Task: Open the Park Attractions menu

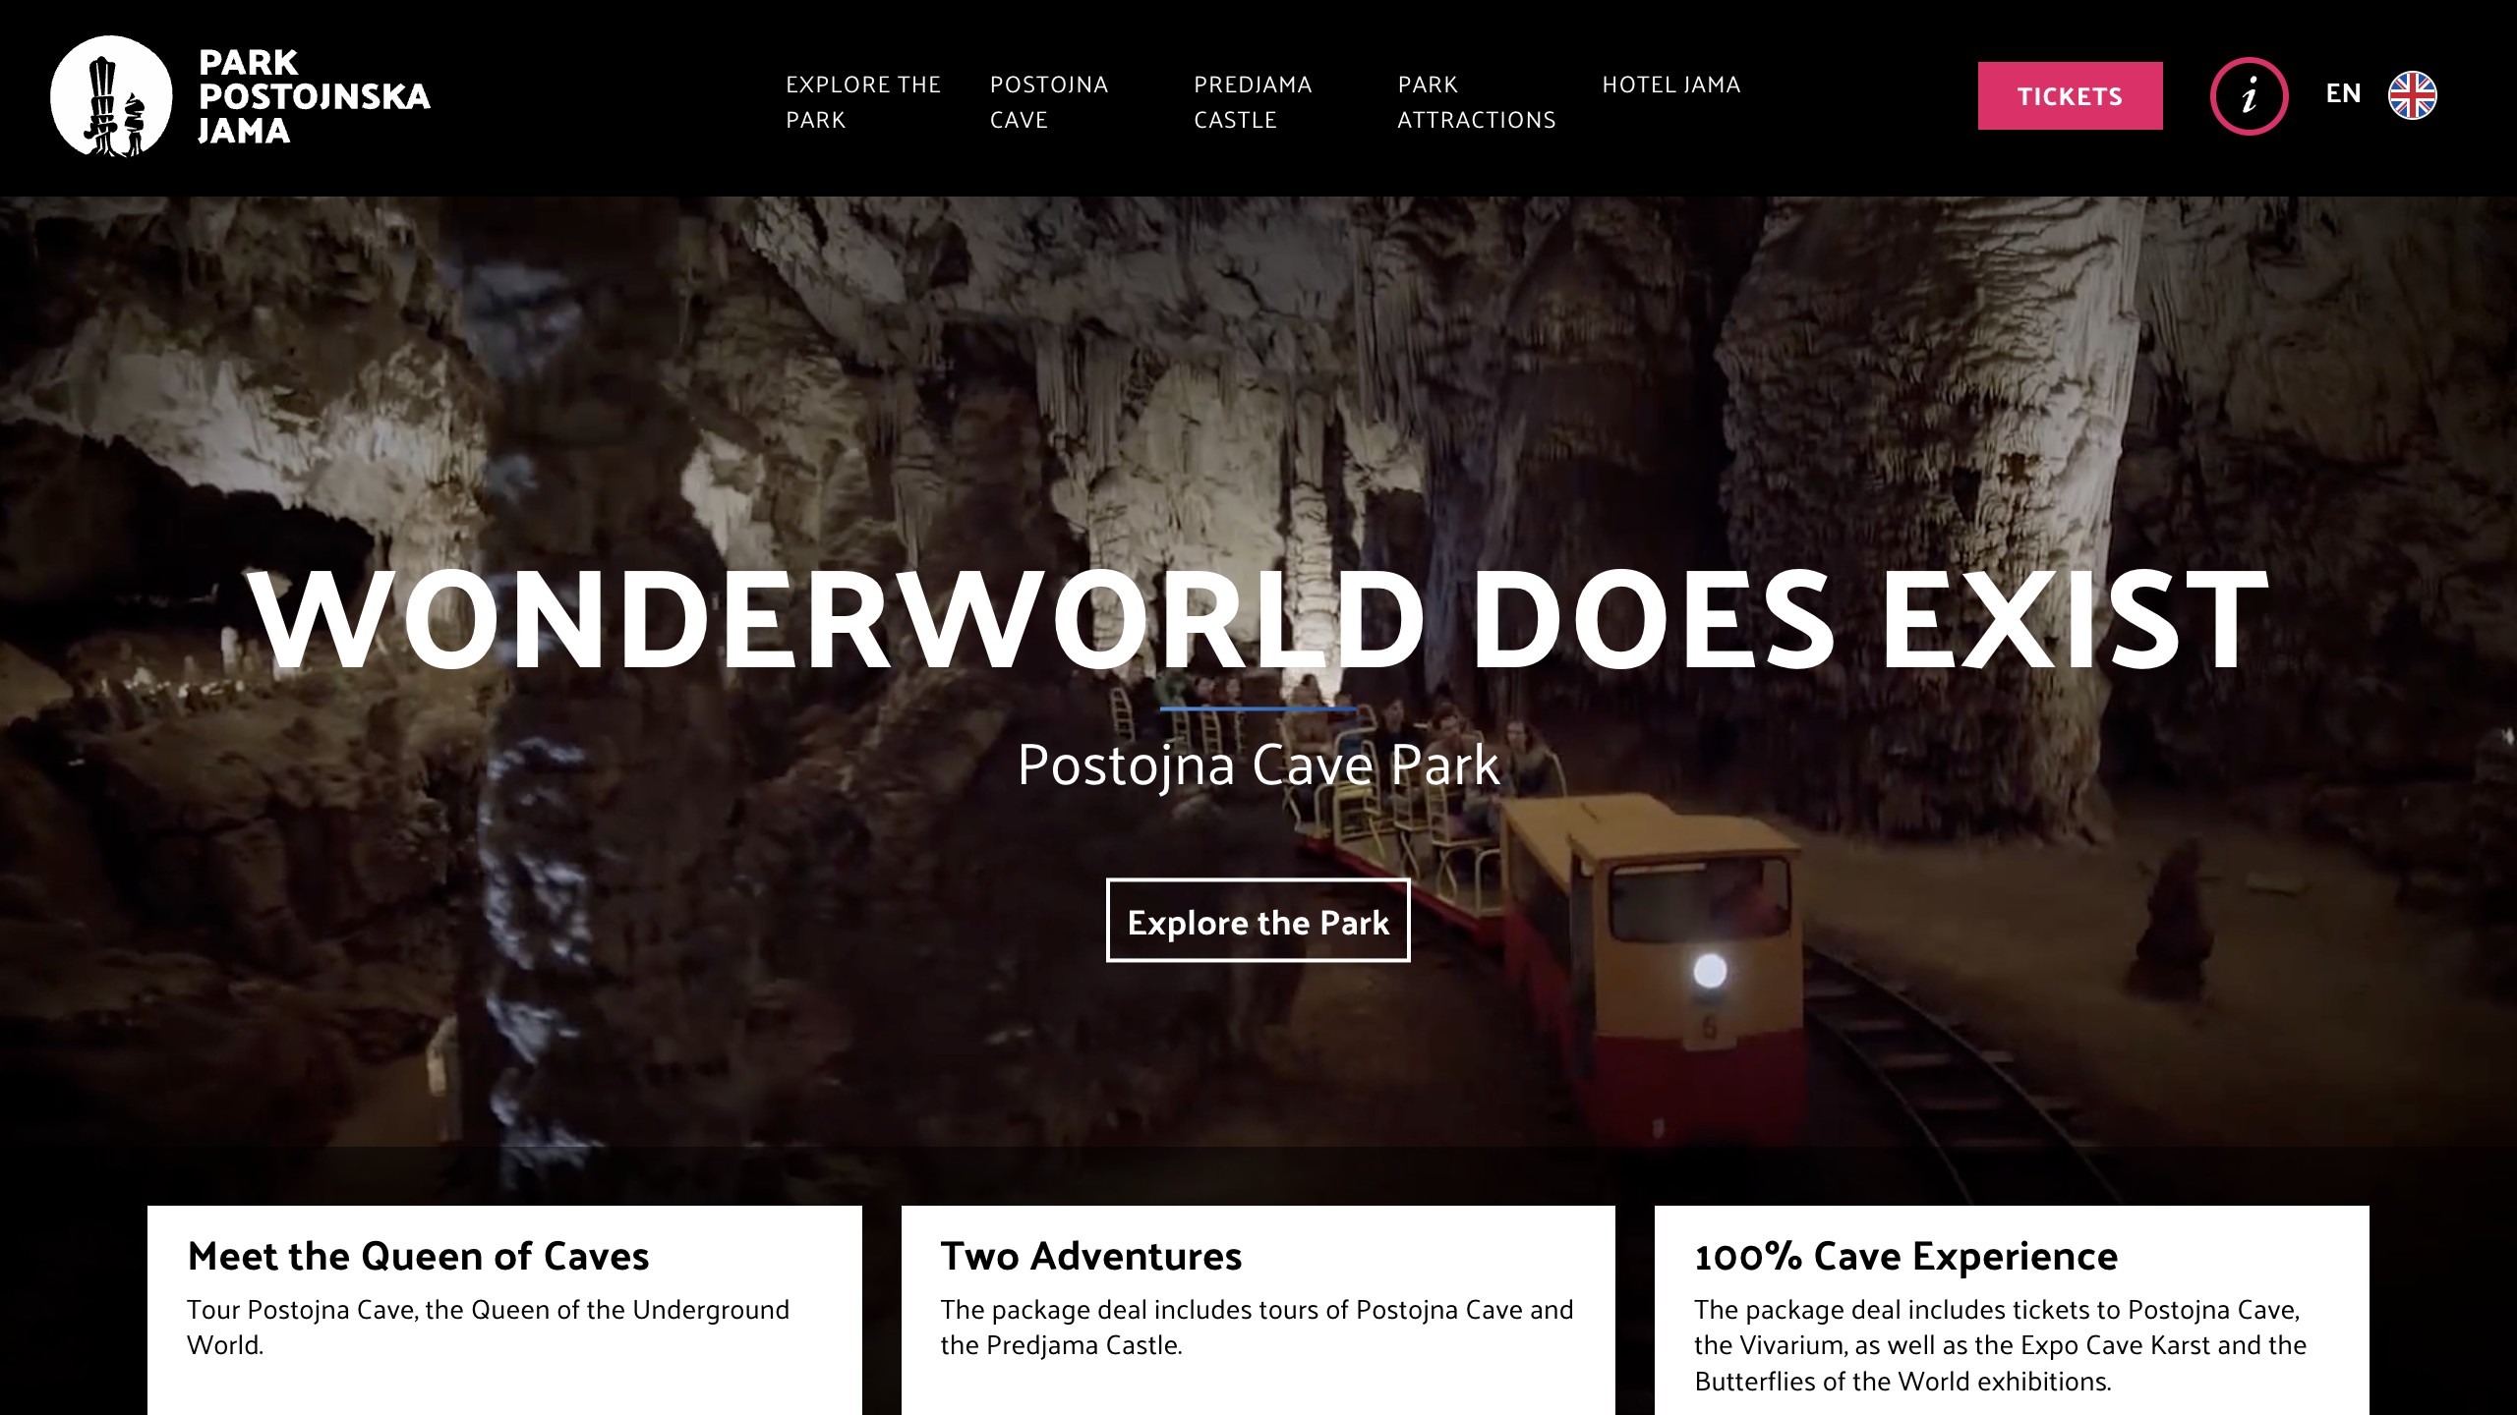Action: point(1477,102)
